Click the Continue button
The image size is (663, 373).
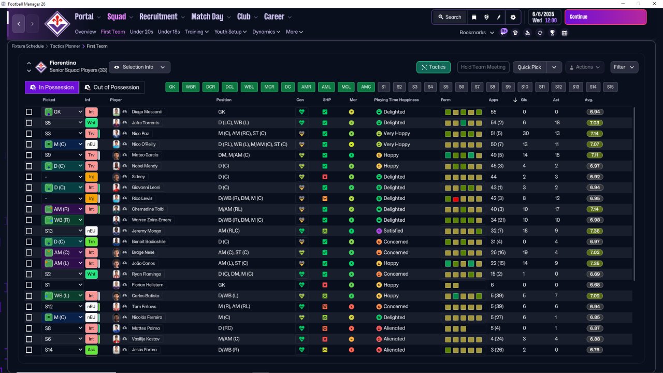click(x=606, y=17)
